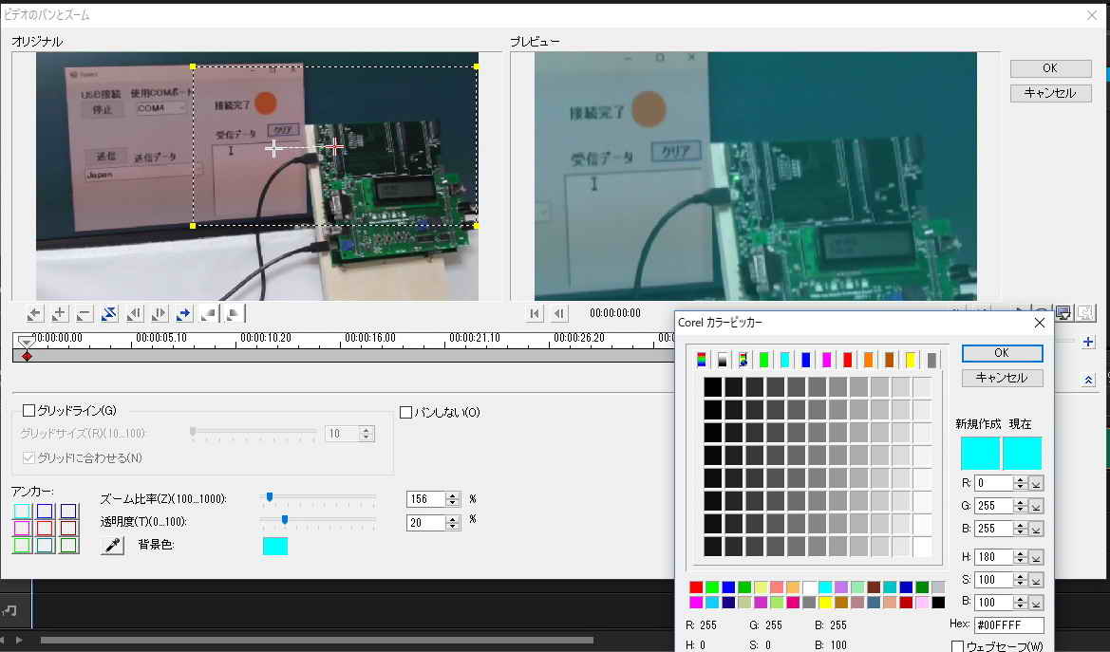Open the H value dropdown arrow
1110x652 pixels.
coord(1036,557)
